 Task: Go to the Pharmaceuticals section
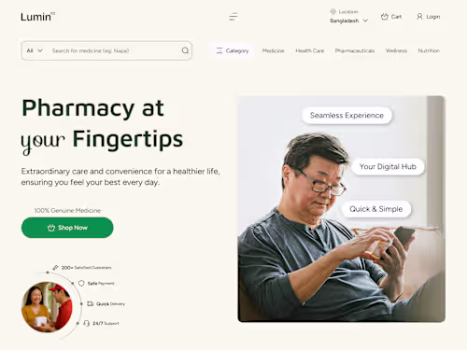click(355, 50)
